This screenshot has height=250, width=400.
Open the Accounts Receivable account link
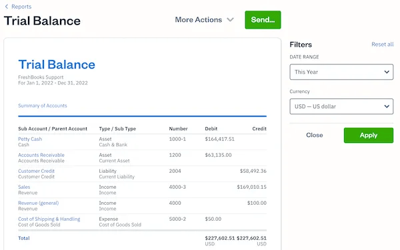41,155
